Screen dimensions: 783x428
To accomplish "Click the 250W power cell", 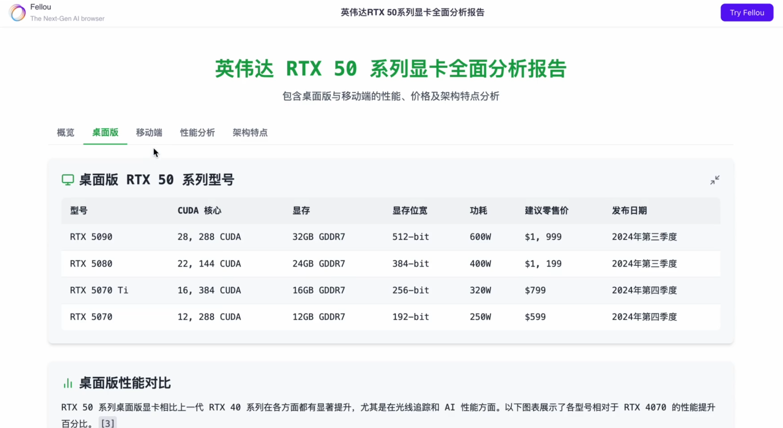I will (480, 317).
